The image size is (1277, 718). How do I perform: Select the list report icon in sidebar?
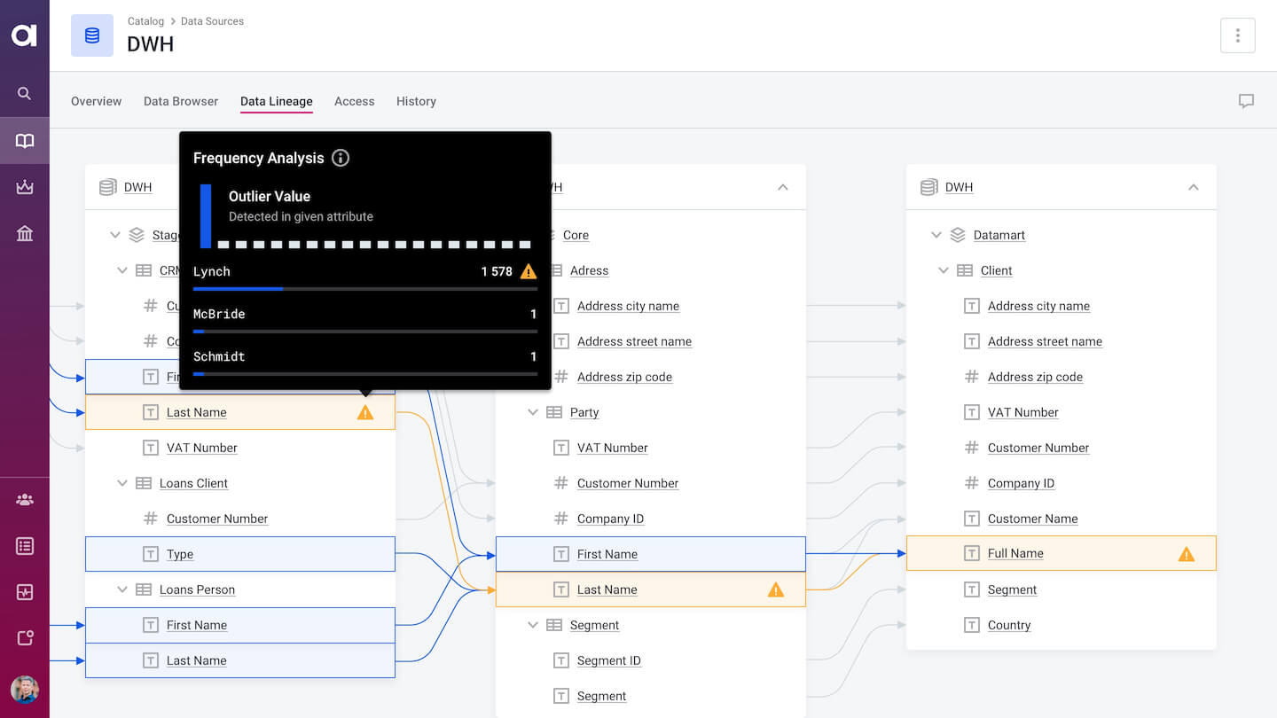(x=24, y=545)
